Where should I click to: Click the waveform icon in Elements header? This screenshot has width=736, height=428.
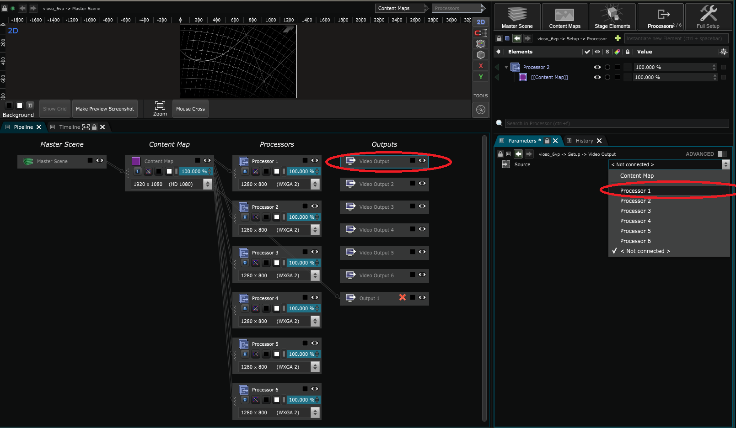coord(724,52)
